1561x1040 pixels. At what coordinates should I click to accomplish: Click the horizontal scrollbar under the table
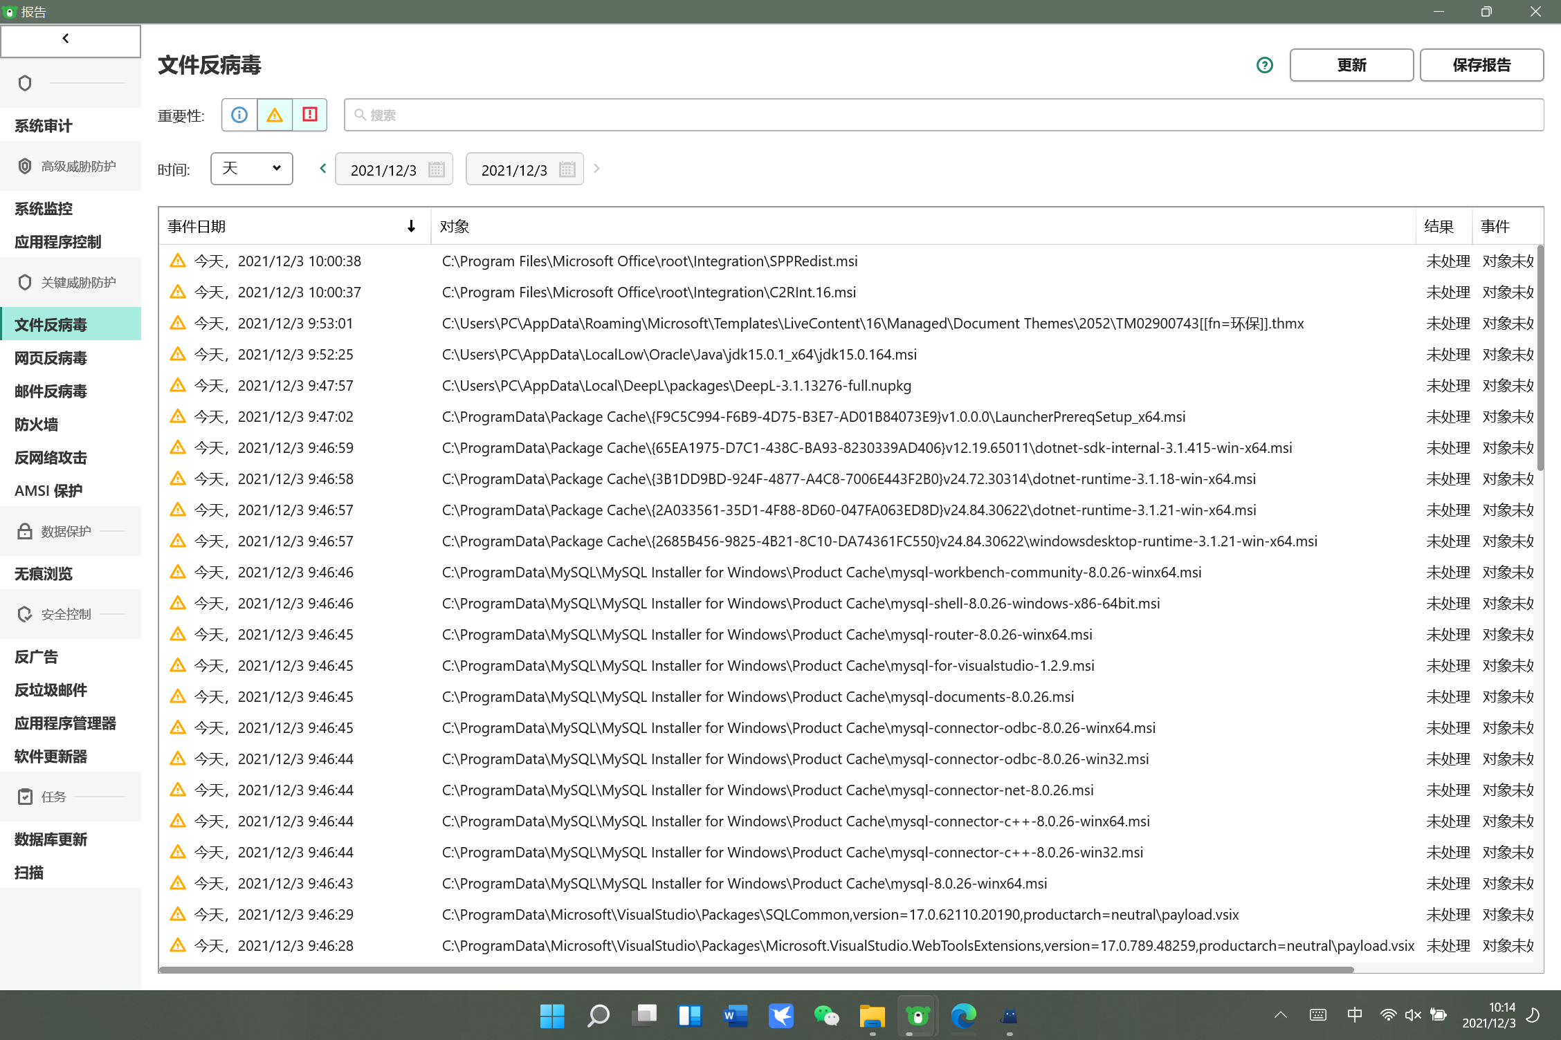pyautogui.click(x=756, y=969)
